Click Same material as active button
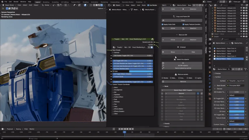249x140 pixels. pyautogui.click(x=182, y=68)
